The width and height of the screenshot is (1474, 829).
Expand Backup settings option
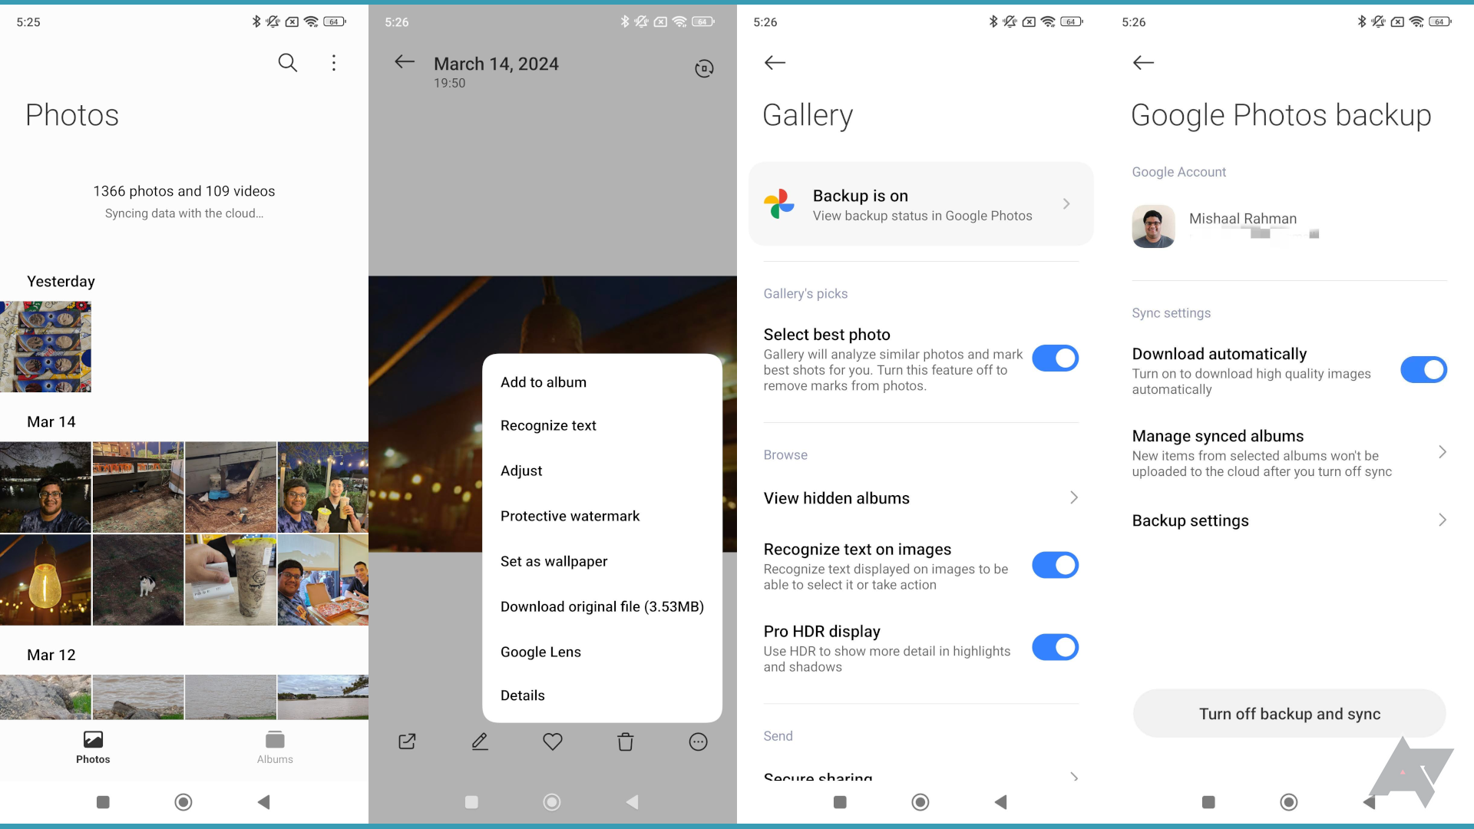[1289, 519]
